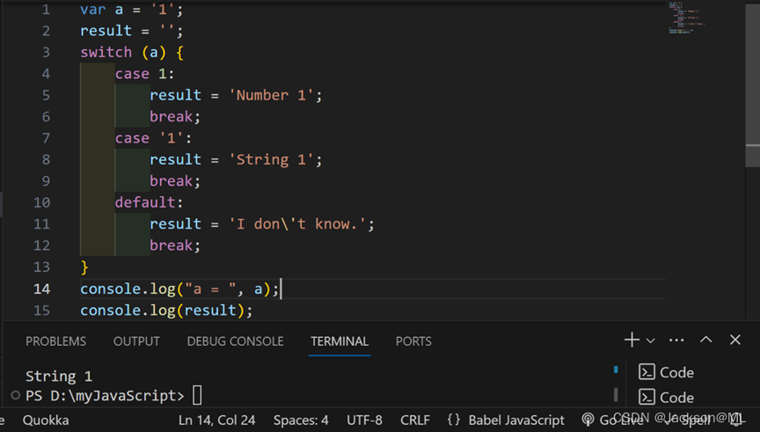Open the launch profile dropdown chevron
The width and height of the screenshot is (760, 432).
[651, 340]
